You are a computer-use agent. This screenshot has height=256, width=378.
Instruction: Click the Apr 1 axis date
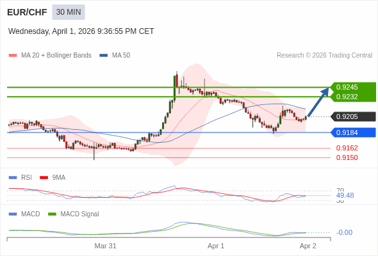tap(216, 246)
